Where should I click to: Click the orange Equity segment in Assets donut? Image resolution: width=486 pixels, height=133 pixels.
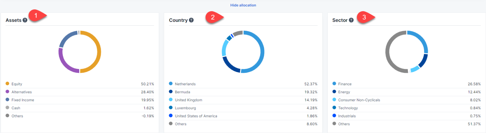(98, 51)
